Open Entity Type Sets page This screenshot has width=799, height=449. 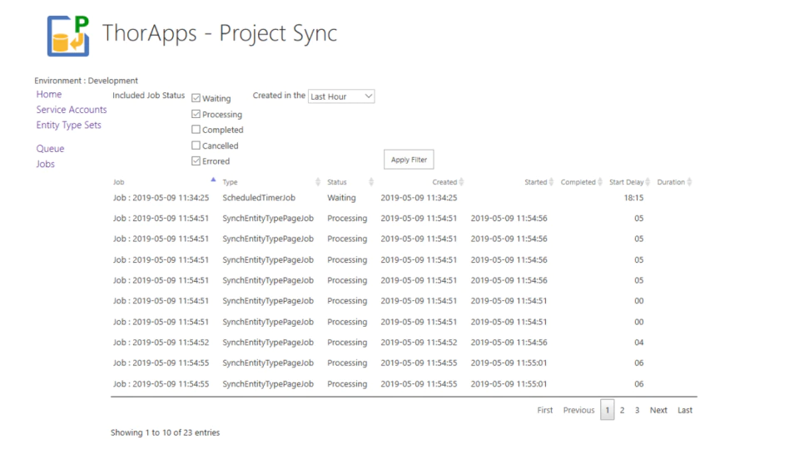(x=69, y=126)
